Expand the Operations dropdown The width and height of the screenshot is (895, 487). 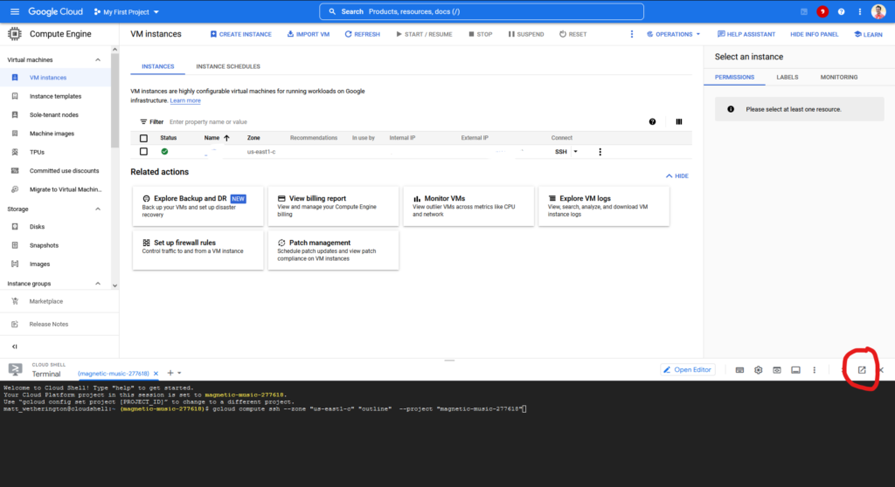[674, 34]
